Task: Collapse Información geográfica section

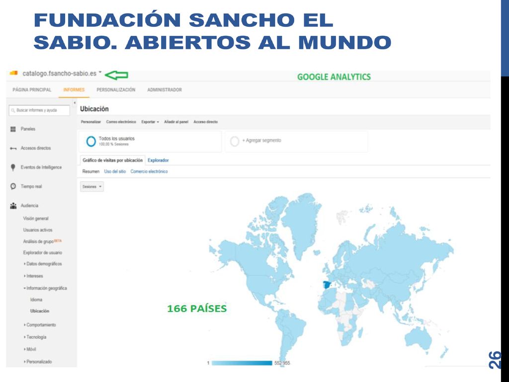Action: [45, 288]
